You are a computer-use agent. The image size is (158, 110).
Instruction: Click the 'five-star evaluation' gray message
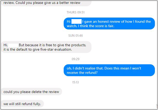click(46, 47)
